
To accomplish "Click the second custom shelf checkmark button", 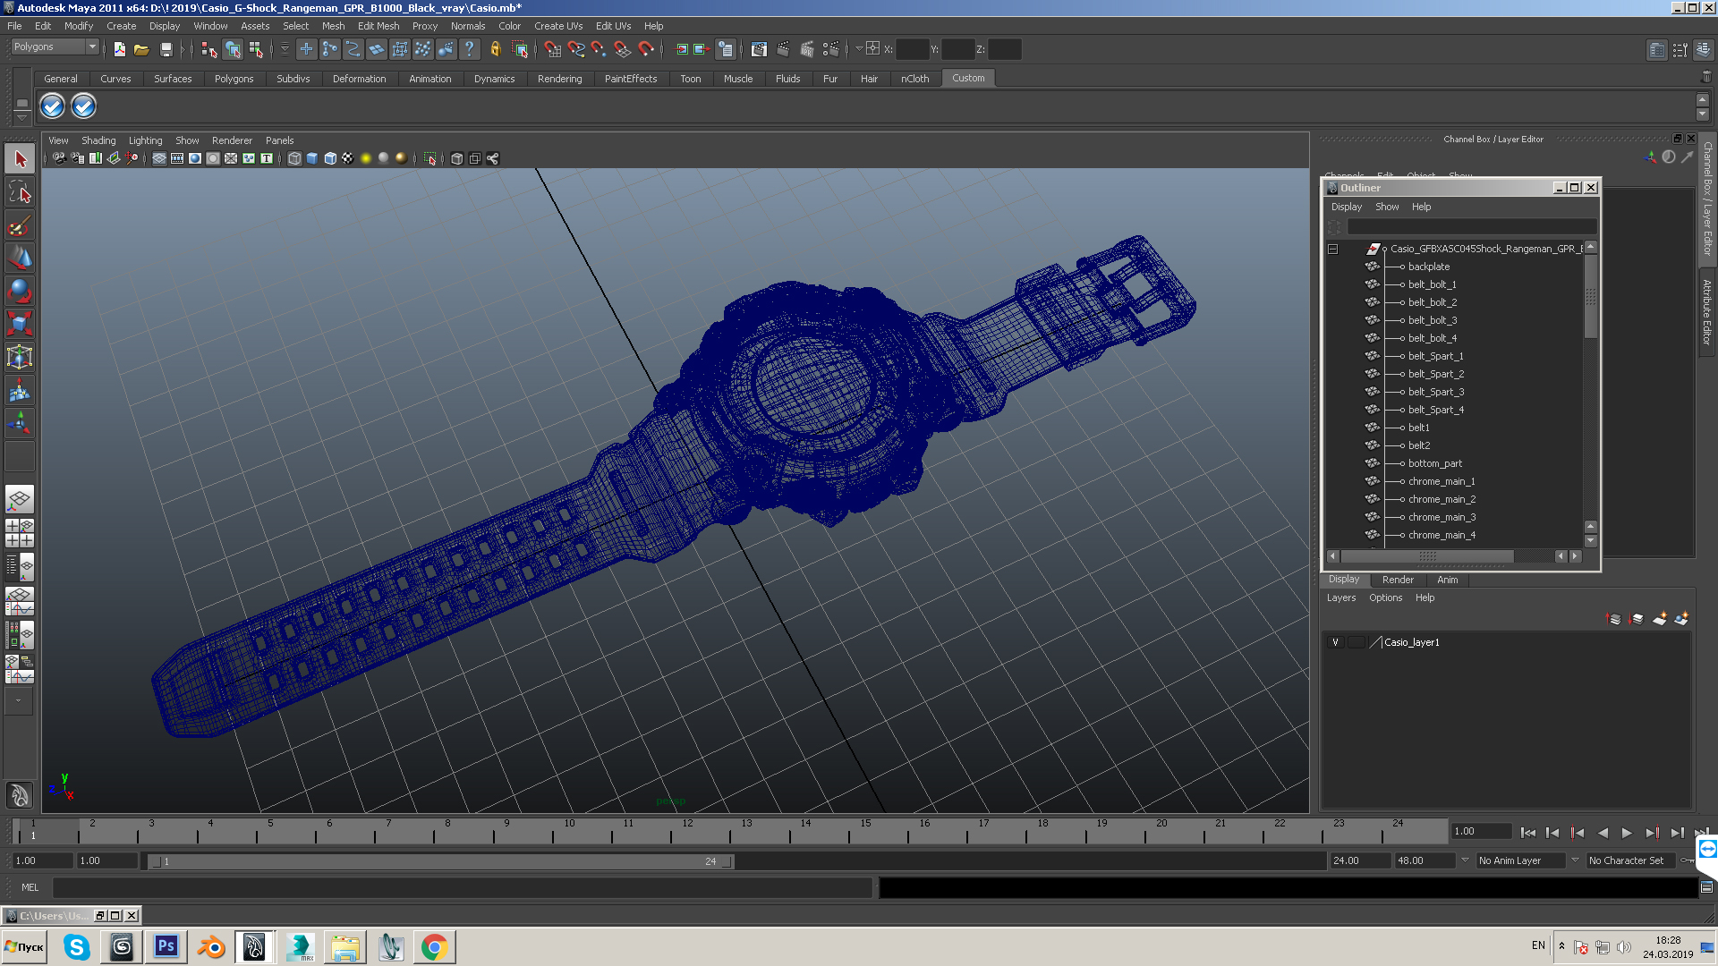I will 83,106.
